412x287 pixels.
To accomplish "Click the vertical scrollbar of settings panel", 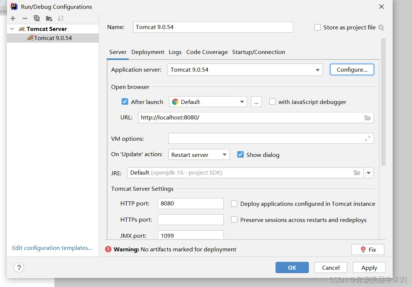I will [x=383, y=102].
